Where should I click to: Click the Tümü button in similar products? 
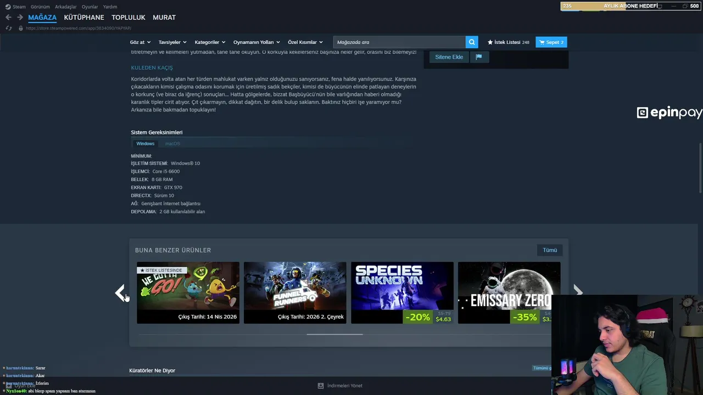point(550,250)
